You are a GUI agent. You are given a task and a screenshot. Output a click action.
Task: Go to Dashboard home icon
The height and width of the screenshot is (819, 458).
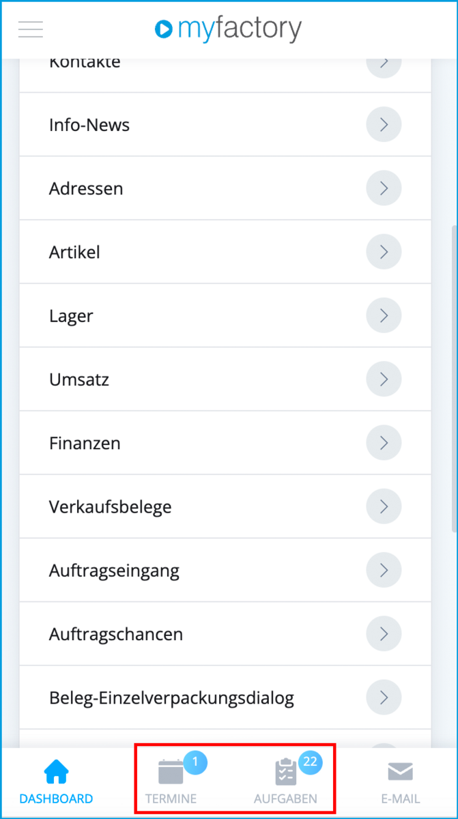click(56, 772)
